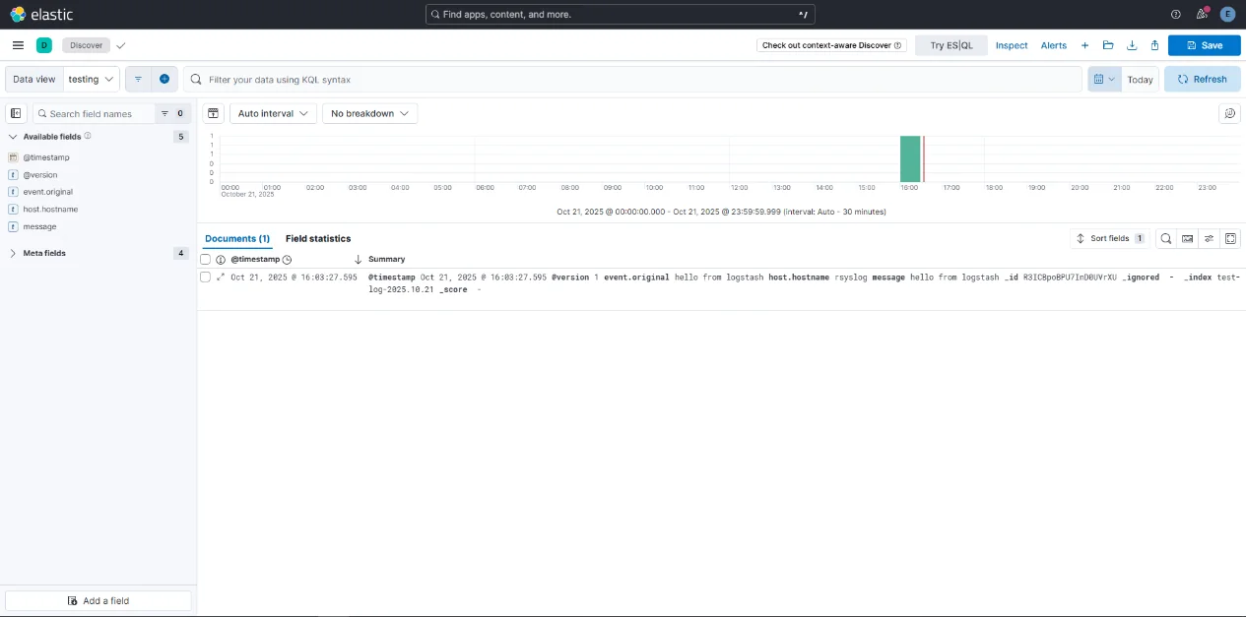1246x617 pixels.
Task: Click the clock icon beside @timestamp header
Action: (x=287, y=260)
